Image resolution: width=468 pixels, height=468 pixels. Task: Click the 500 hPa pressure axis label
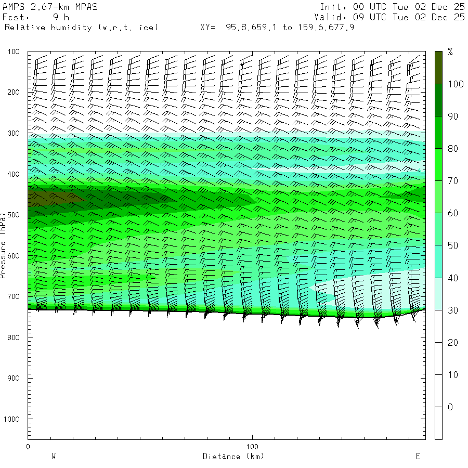(14, 215)
